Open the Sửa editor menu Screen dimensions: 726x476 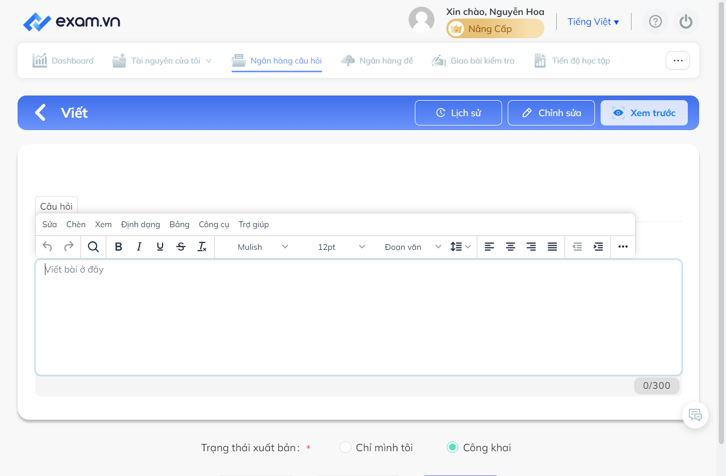coord(50,225)
